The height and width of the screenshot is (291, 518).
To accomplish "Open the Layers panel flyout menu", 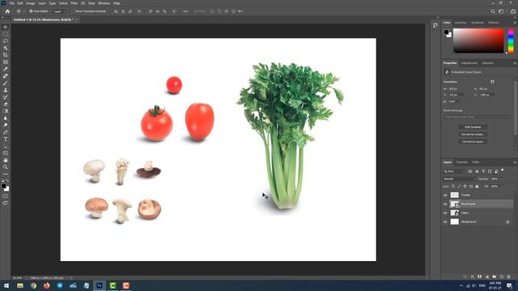I will pyautogui.click(x=515, y=162).
